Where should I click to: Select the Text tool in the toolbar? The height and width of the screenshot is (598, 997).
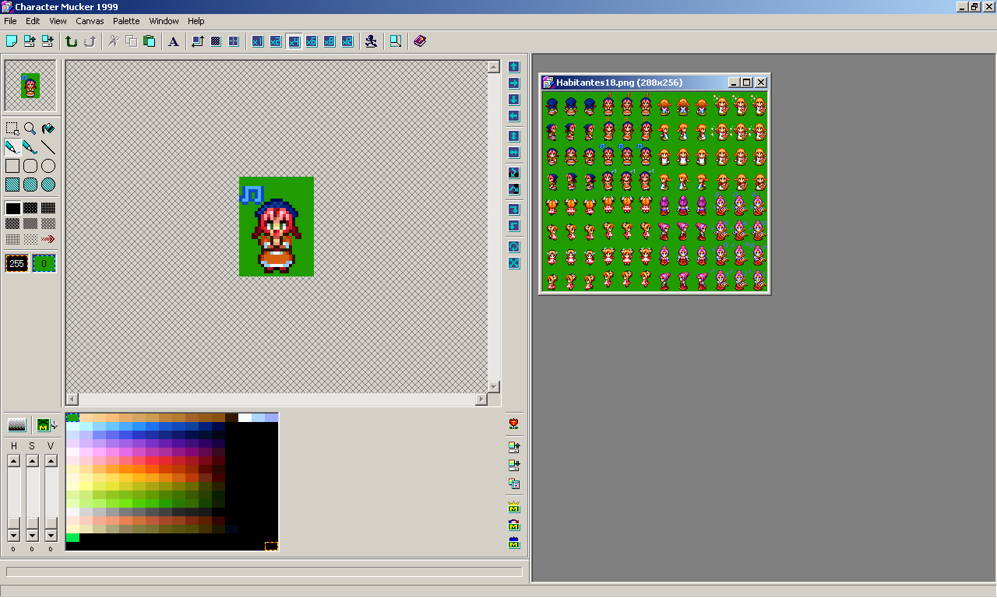click(173, 41)
